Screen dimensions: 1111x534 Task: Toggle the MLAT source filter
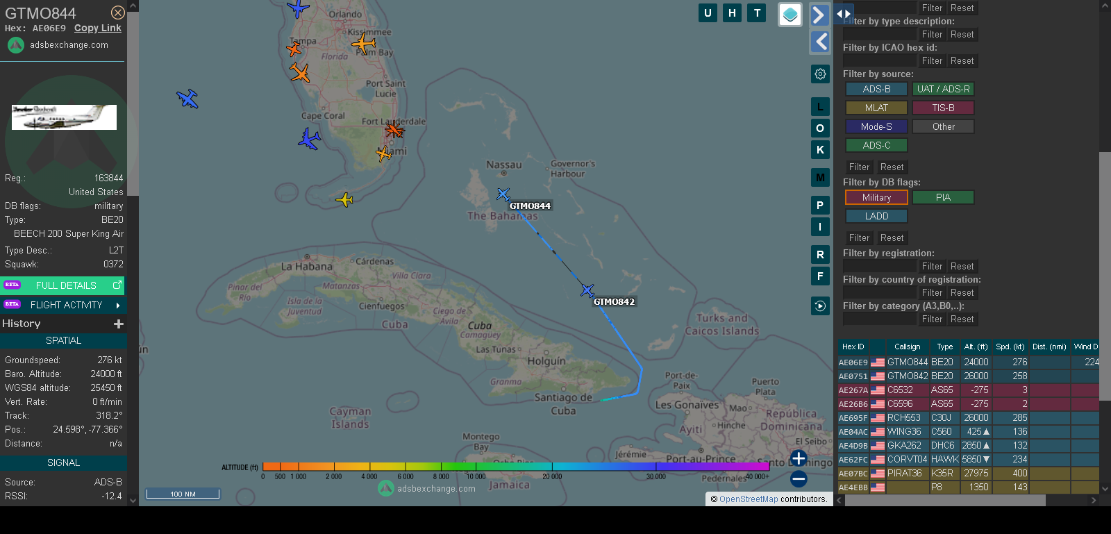click(876, 108)
